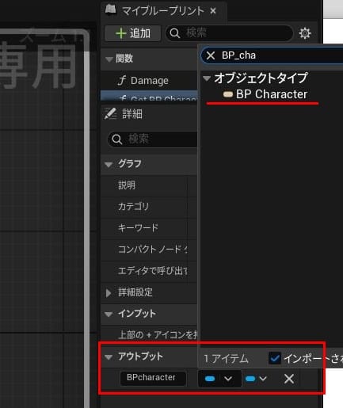The height and width of the screenshot is (408, 343).
Task: Select the Damage function
Action: click(x=150, y=81)
